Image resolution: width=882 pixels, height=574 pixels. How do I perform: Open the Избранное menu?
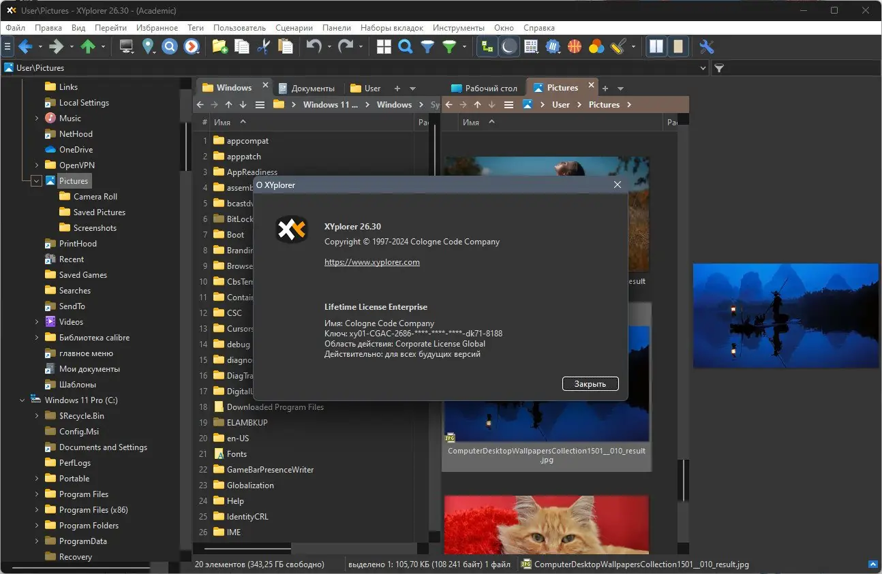156,28
